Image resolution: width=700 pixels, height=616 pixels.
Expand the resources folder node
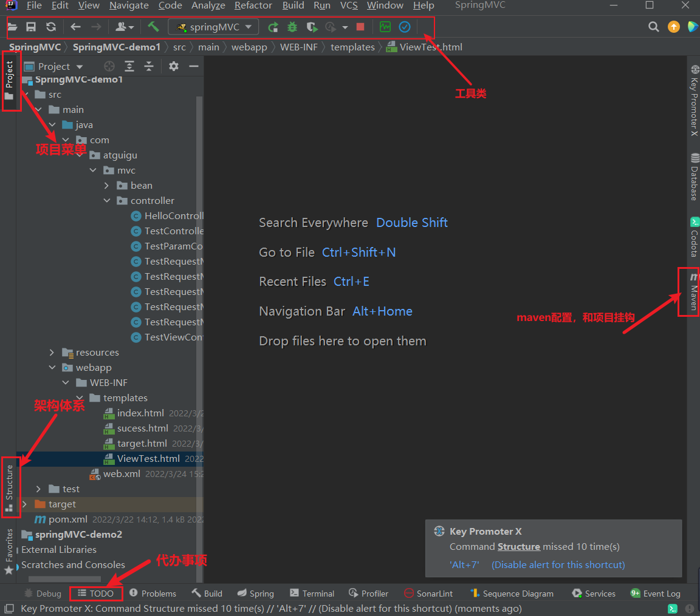(52, 352)
